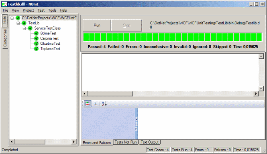The height and width of the screenshot is (154, 267).
Task: Collapse the root project tree node
Action: (x=12, y=18)
